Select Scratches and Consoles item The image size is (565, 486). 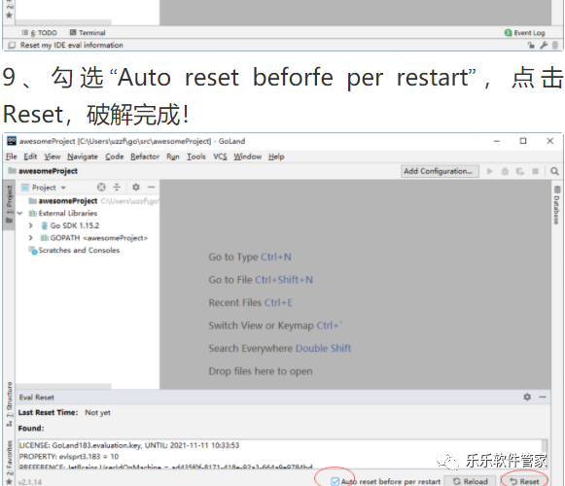tap(74, 251)
